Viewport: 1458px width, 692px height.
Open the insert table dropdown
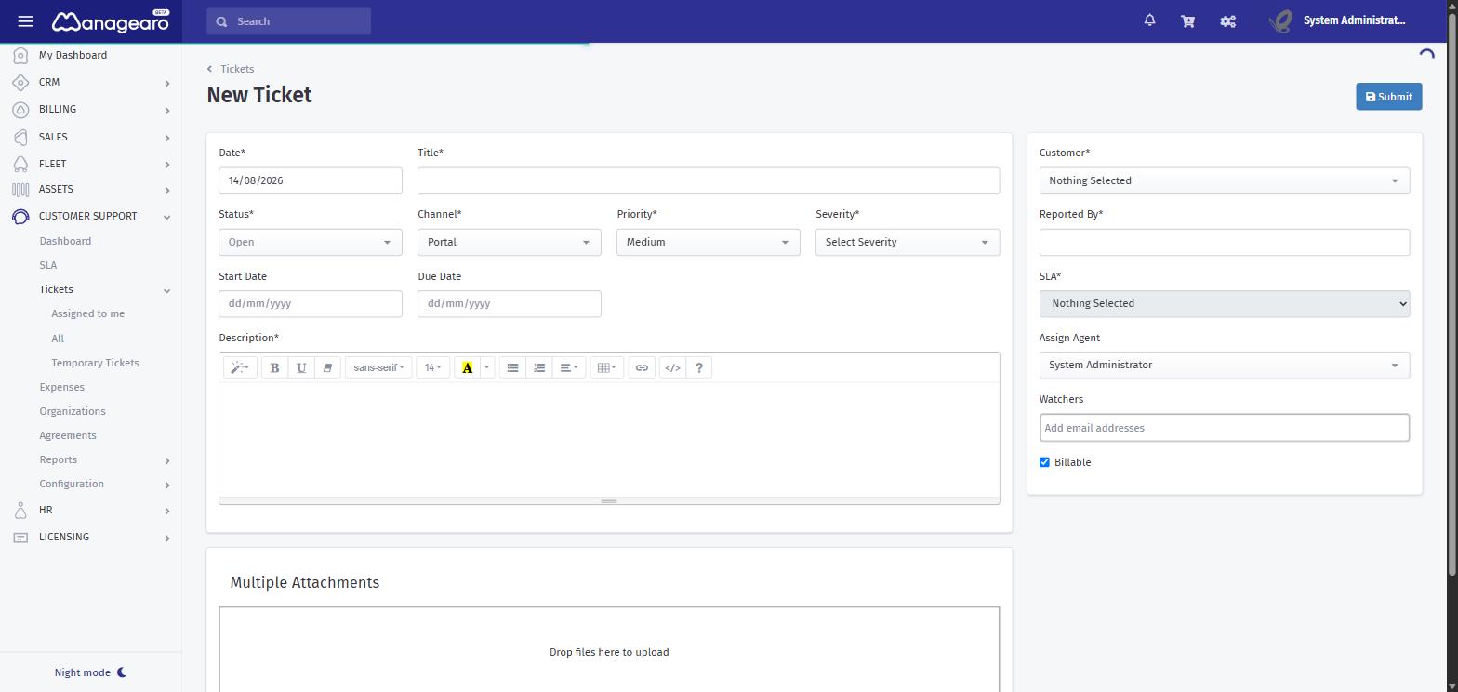pos(606,368)
